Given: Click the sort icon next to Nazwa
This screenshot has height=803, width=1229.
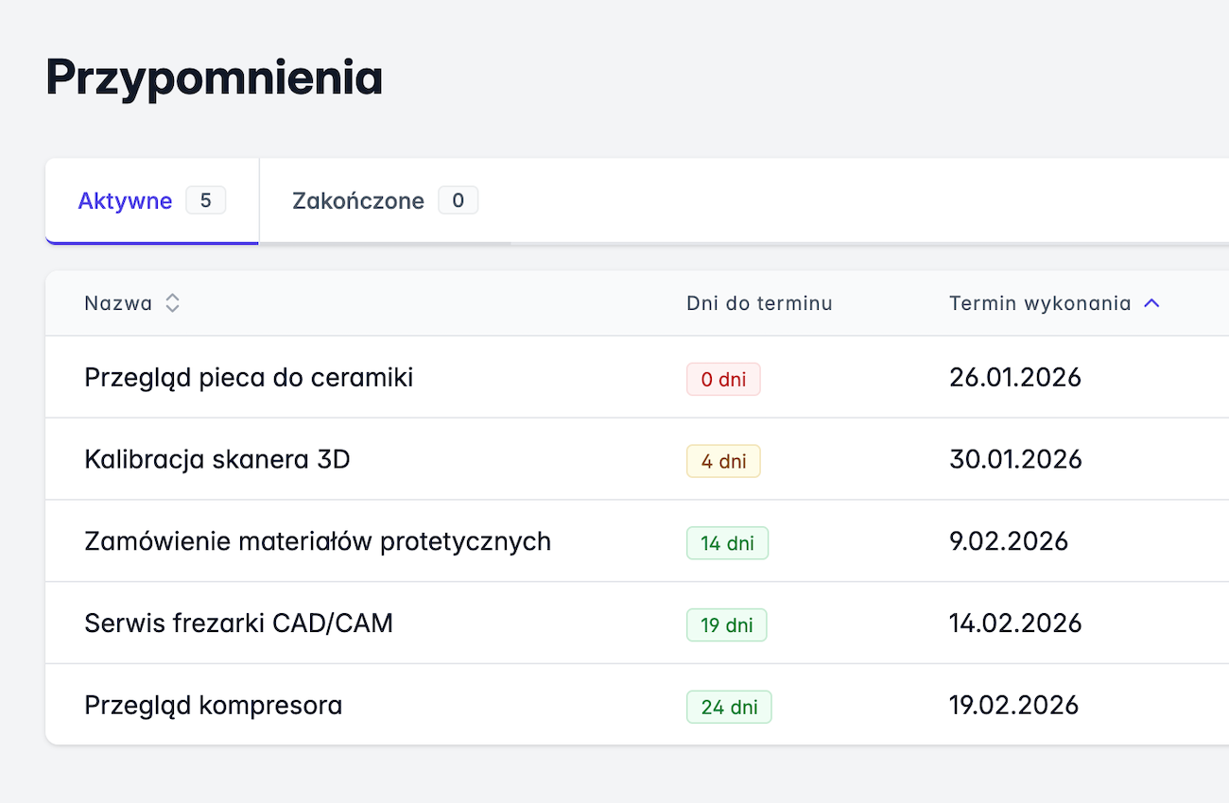Looking at the screenshot, I should tap(172, 303).
